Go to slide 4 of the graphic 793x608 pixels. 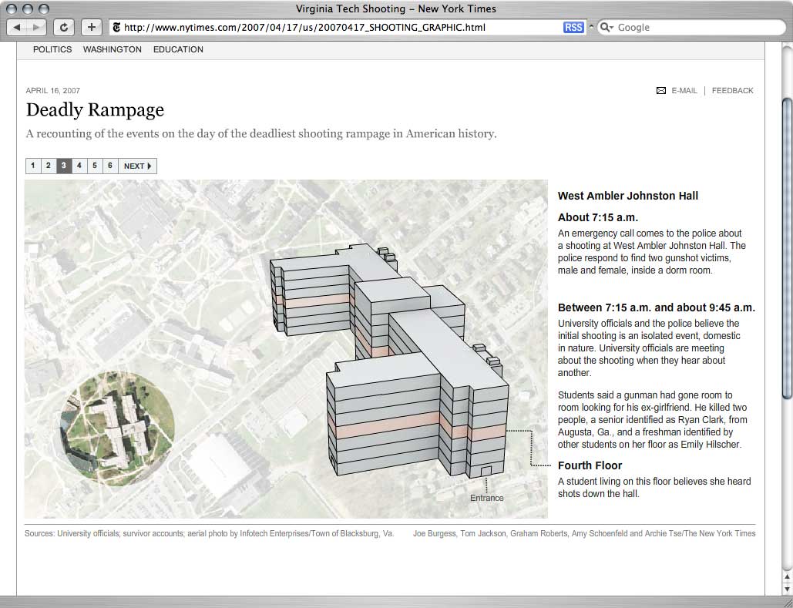79,166
